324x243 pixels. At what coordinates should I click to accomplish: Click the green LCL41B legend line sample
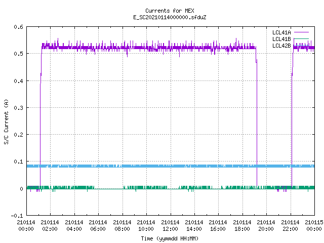[301, 38]
